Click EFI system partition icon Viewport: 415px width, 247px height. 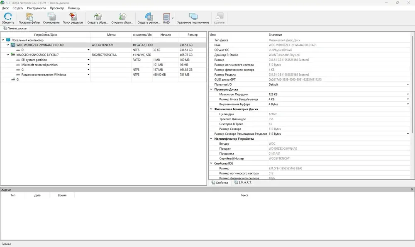[x=18, y=60]
